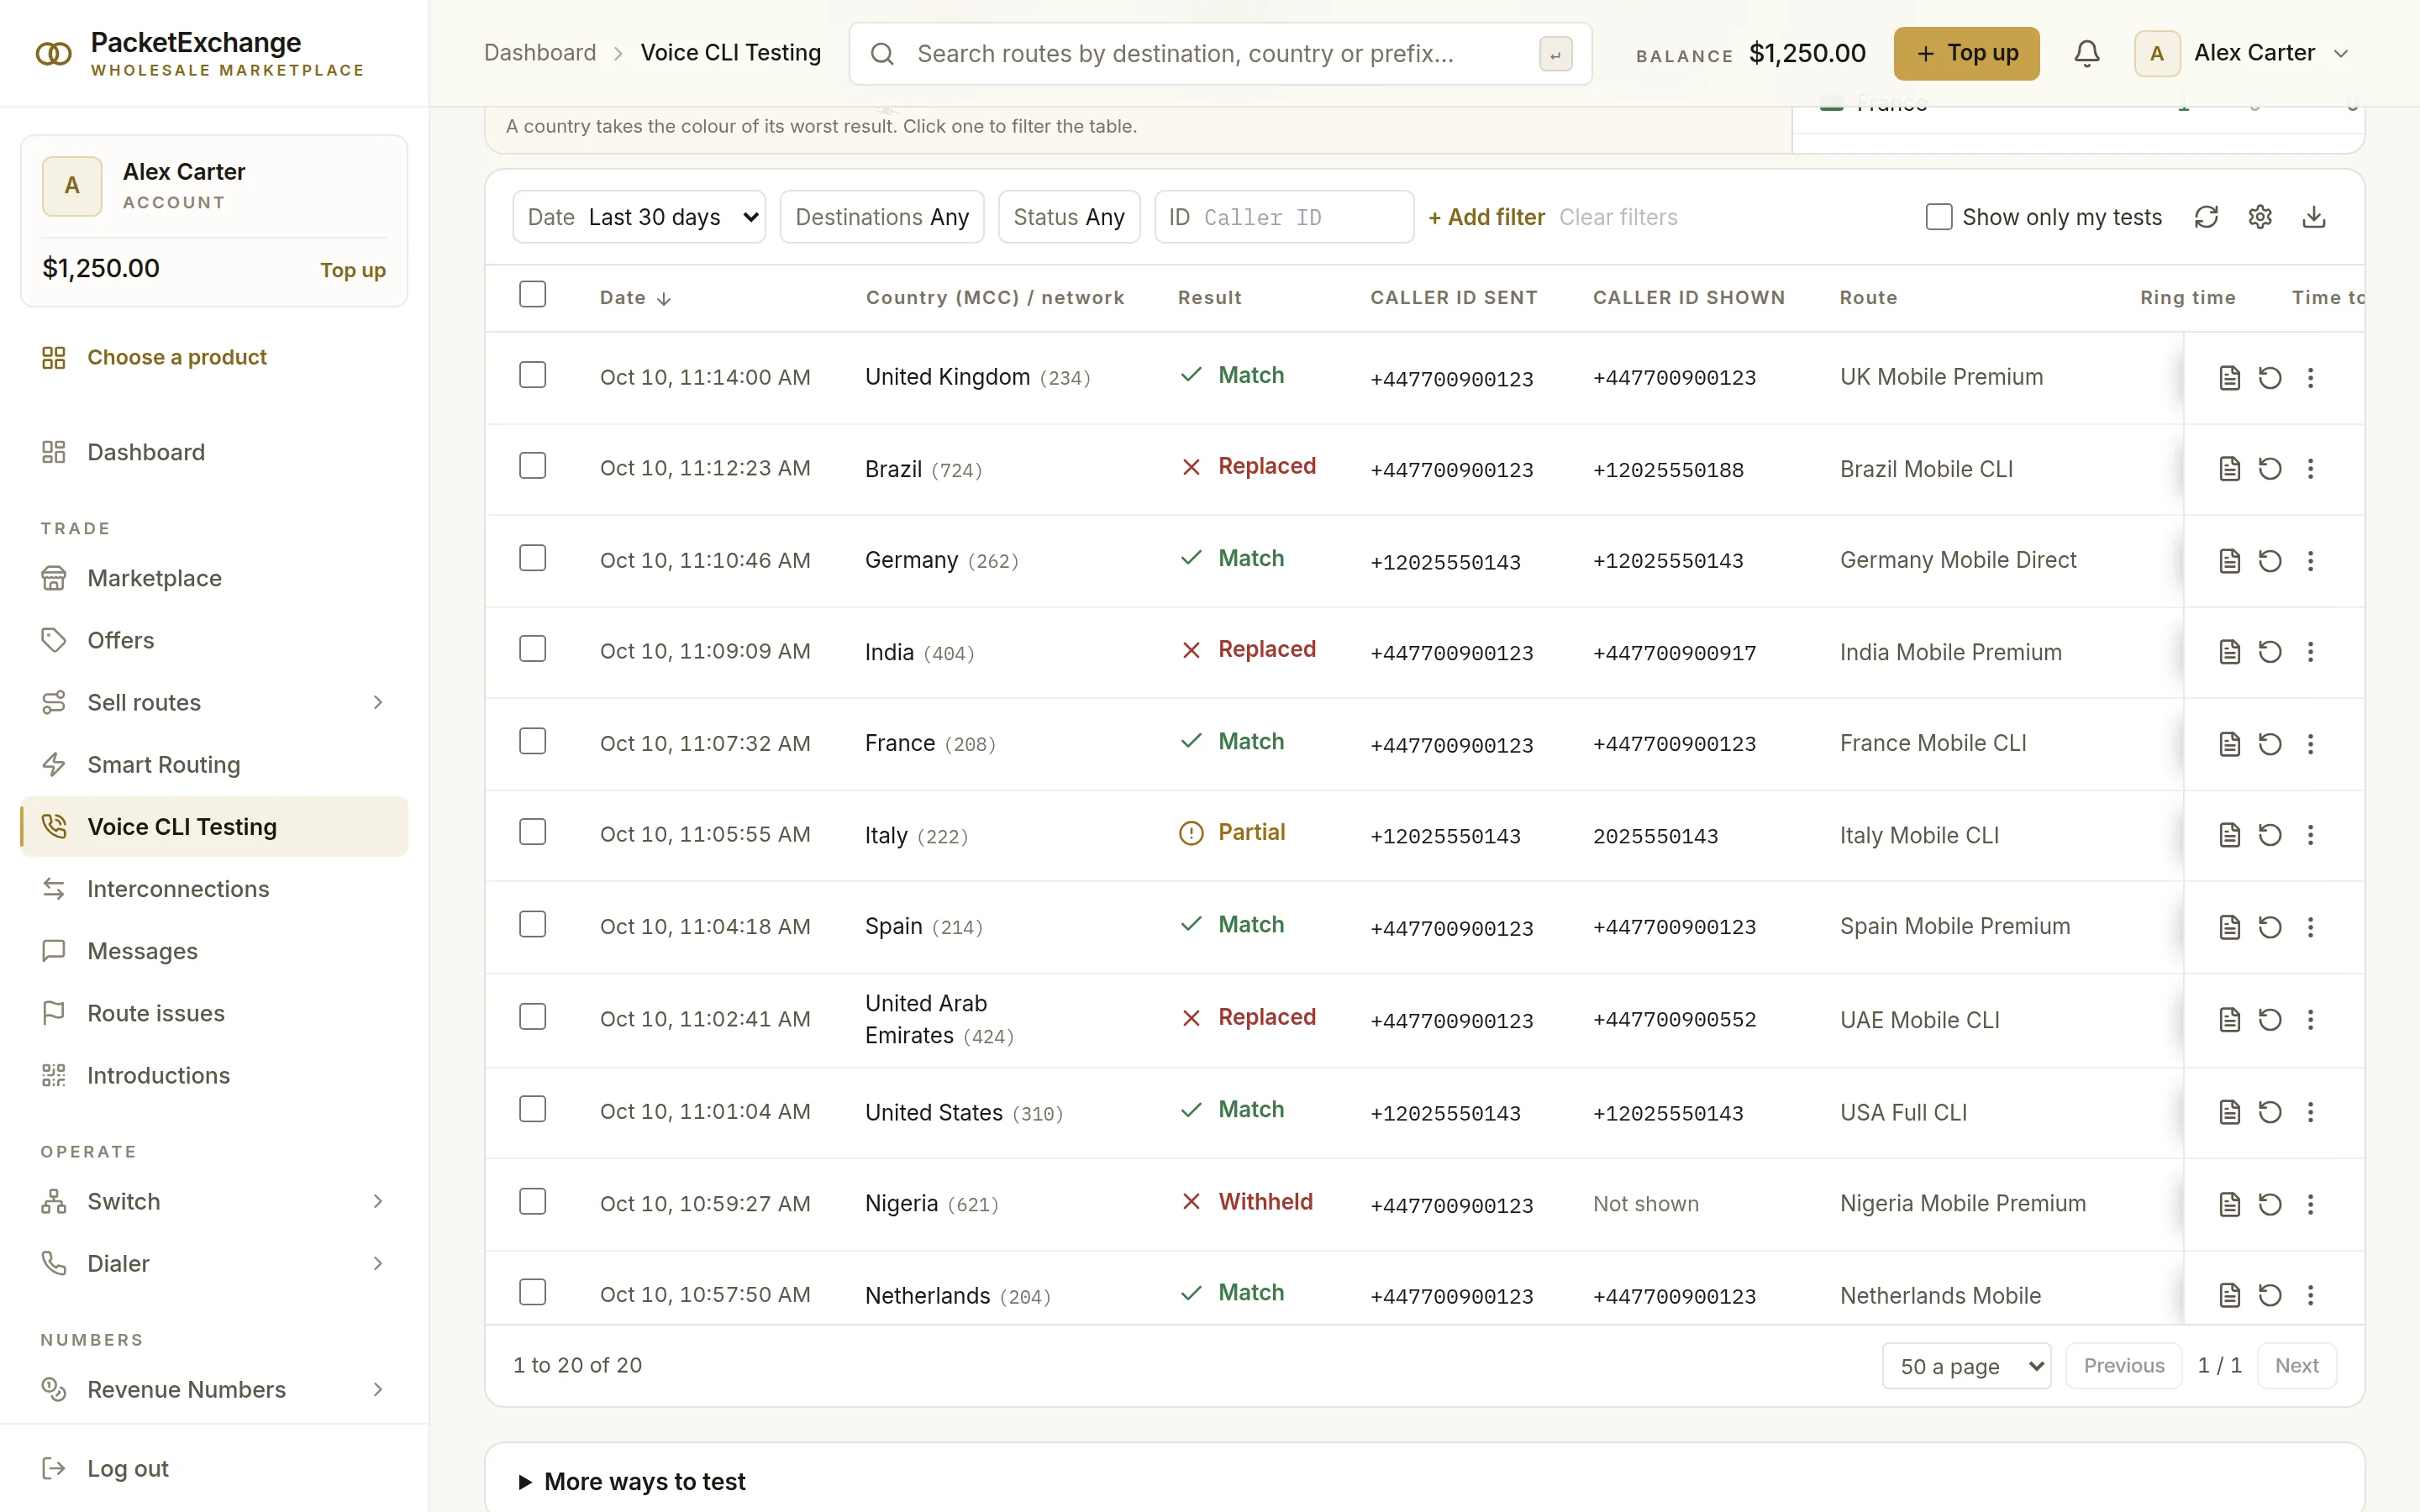2420x1512 pixels.
Task: Click Add filter link
Action: point(1486,217)
